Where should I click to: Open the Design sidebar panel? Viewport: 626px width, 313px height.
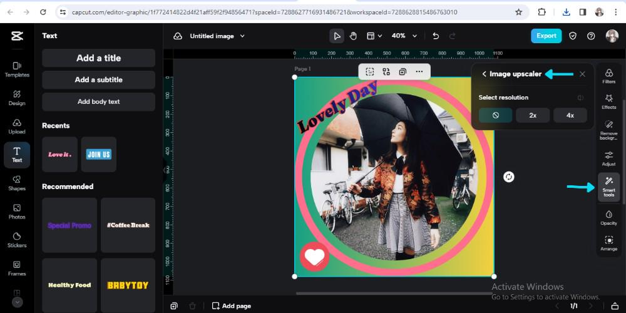[17, 98]
